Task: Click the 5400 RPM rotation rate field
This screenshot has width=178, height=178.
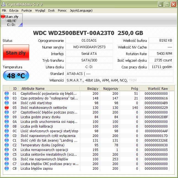Action: click(161, 53)
